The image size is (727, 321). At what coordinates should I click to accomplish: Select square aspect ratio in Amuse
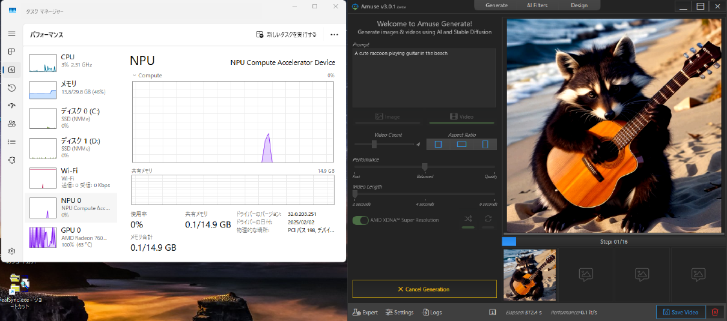(438, 144)
